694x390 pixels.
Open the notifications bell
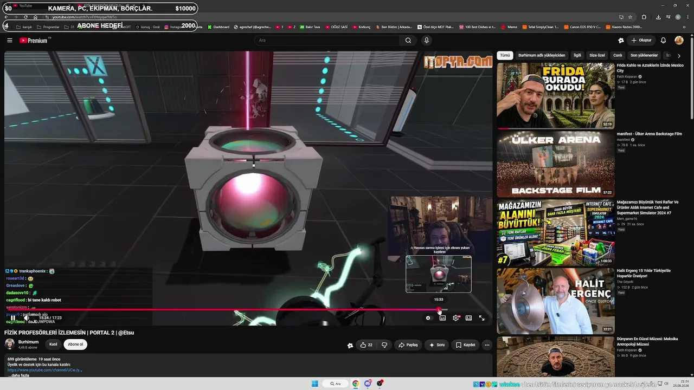[x=663, y=40]
